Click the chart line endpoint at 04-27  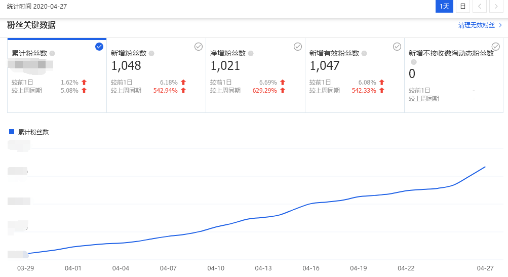click(485, 167)
